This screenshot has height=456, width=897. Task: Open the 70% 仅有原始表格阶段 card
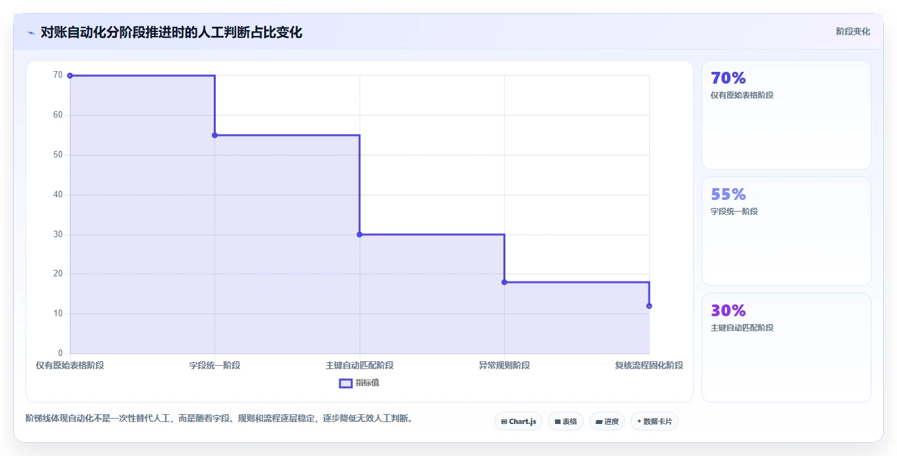[x=786, y=115]
